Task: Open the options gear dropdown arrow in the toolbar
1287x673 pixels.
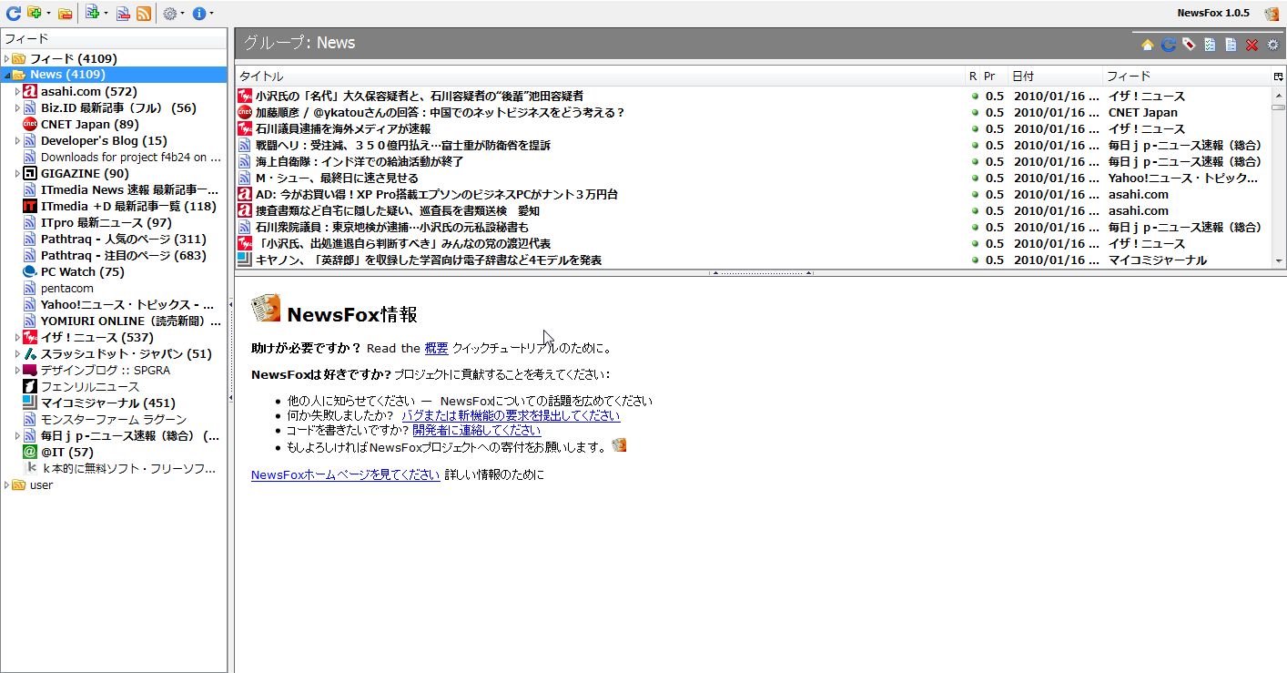Action: 182,14
